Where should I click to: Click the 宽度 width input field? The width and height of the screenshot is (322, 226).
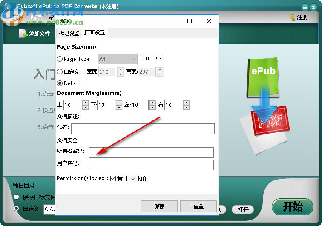(107, 72)
